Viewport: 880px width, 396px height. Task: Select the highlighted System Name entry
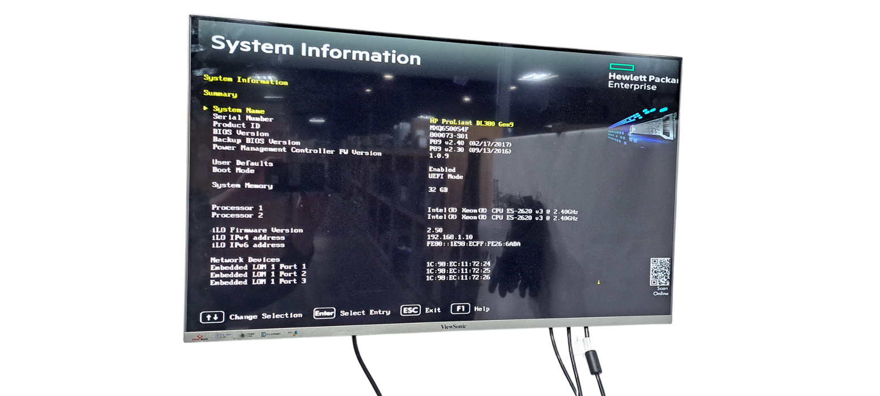pos(238,110)
